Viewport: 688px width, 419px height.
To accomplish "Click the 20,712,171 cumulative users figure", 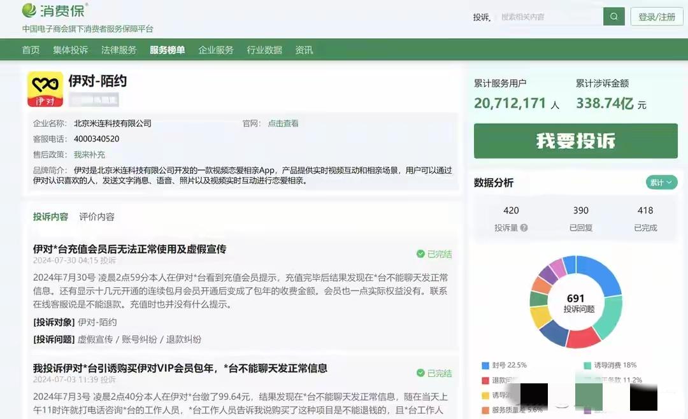I will coord(510,103).
